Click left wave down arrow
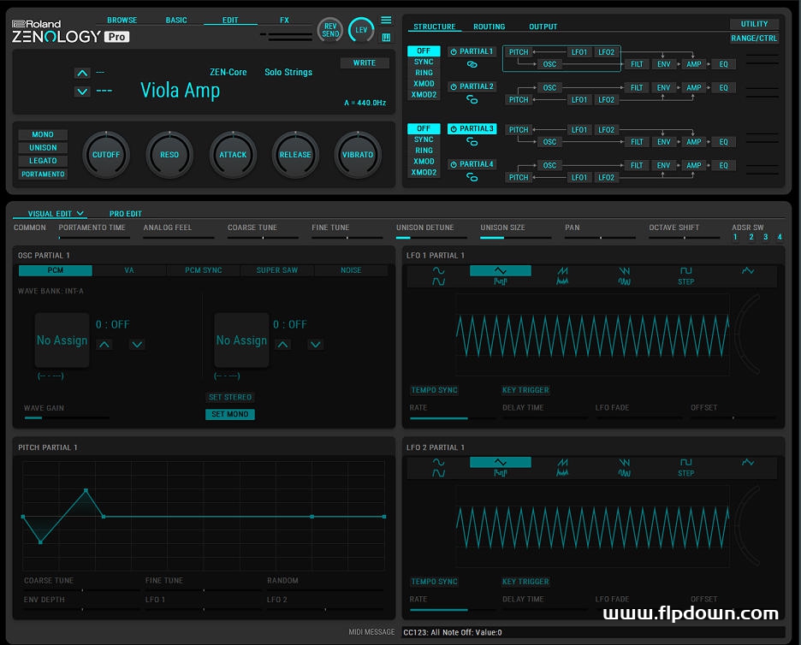The height and width of the screenshot is (645, 801). pyautogui.click(x=137, y=345)
